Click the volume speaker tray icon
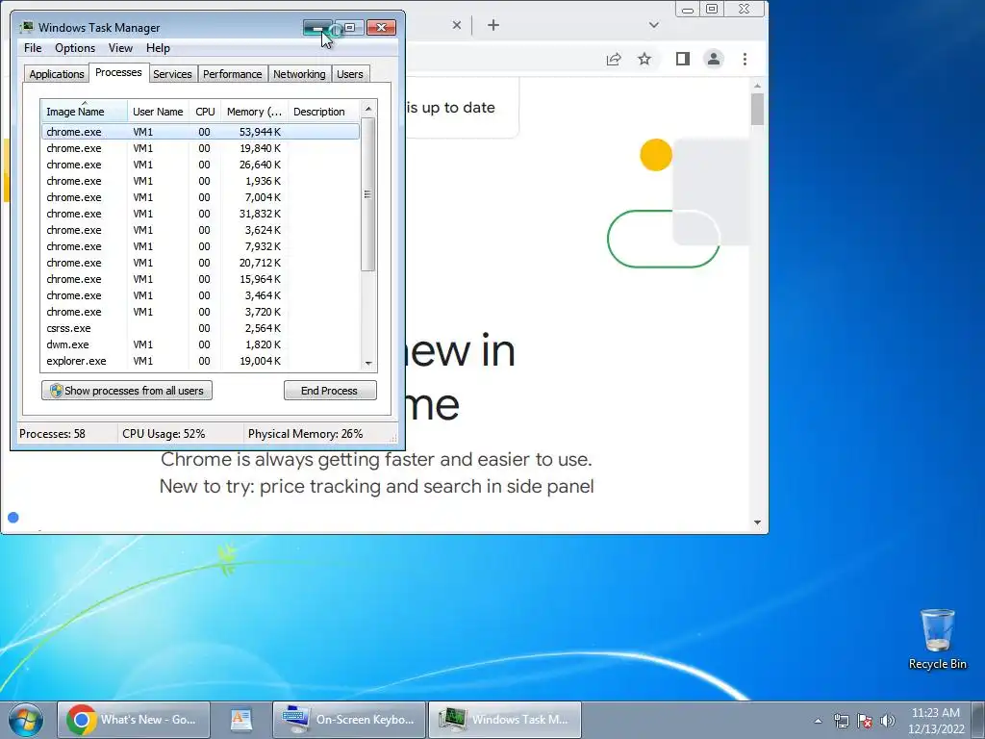This screenshot has height=739, width=985. pos(888,721)
